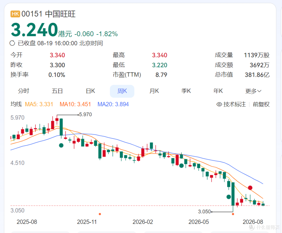Toggle the 技术标注 eye icon
Viewport: 282px width, 233px height.
click(219, 104)
